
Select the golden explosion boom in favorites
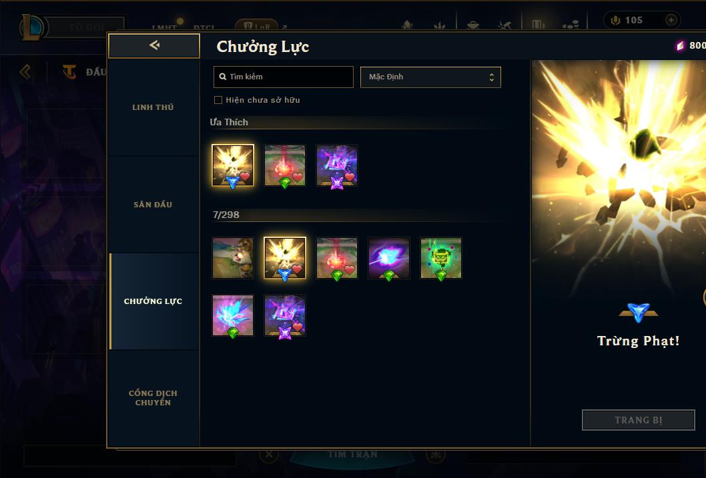[233, 165]
